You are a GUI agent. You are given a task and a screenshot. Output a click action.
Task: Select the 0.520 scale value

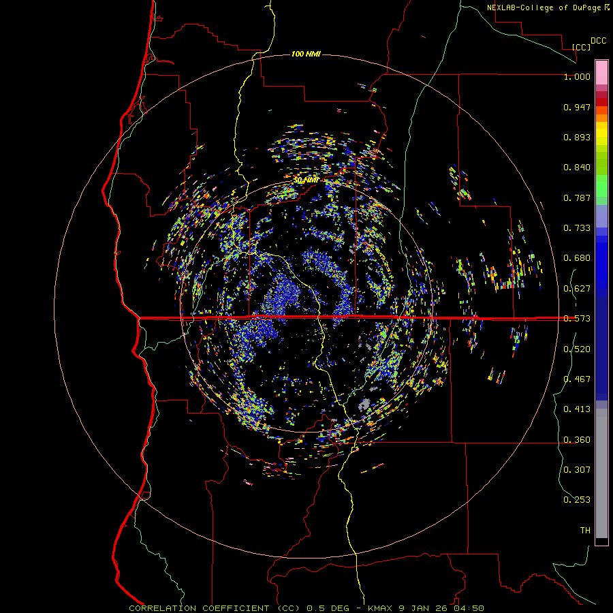click(577, 349)
